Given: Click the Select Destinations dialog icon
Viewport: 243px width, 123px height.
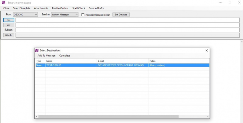Looking at the screenshot, I should (37, 50).
